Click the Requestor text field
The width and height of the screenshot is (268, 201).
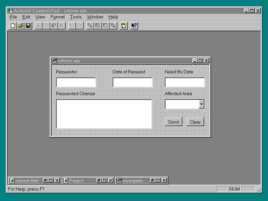[76, 82]
